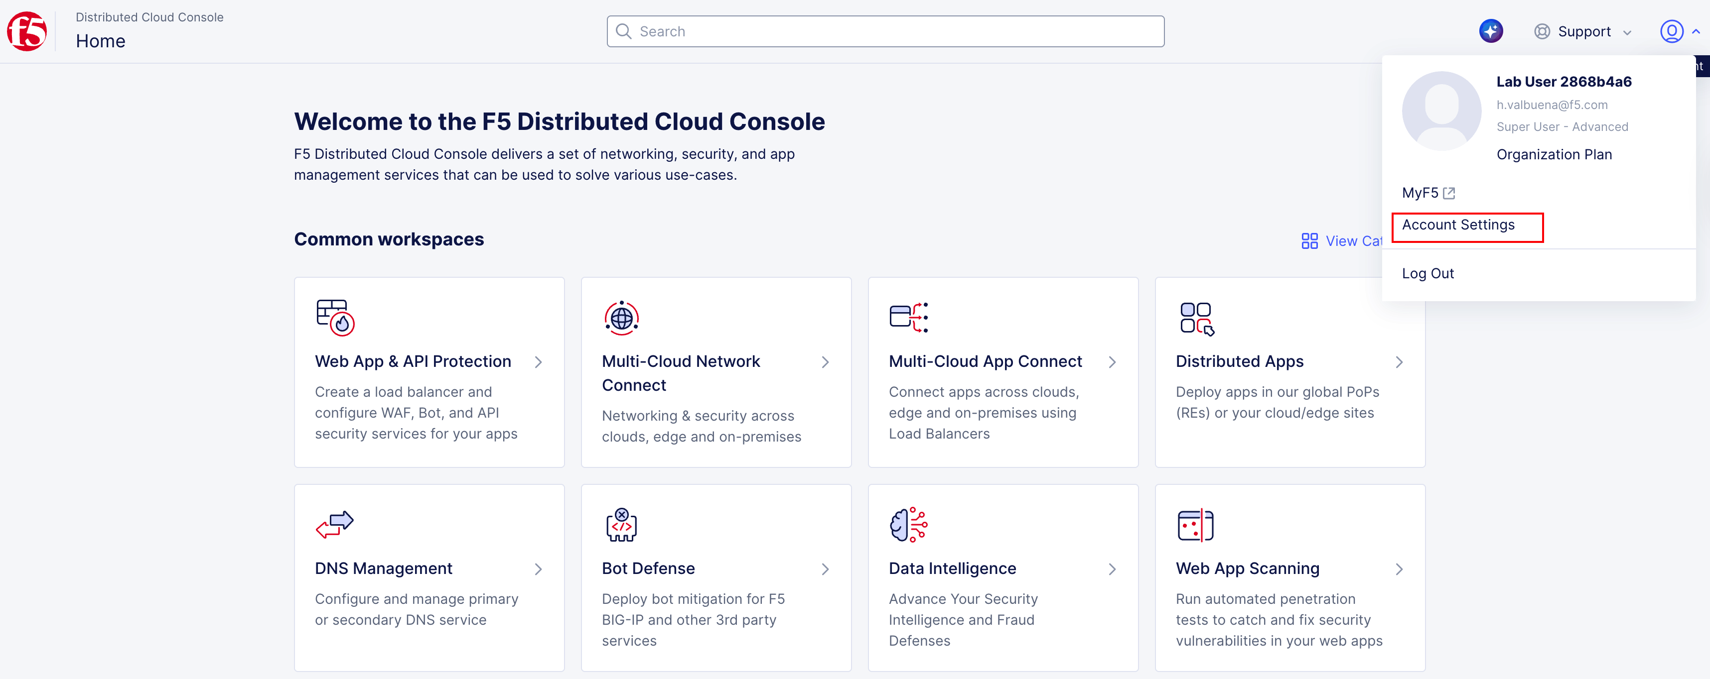This screenshot has width=1710, height=679.
Task: Expand the Support dropdown chevron
Action: (x=1627, y=32)
